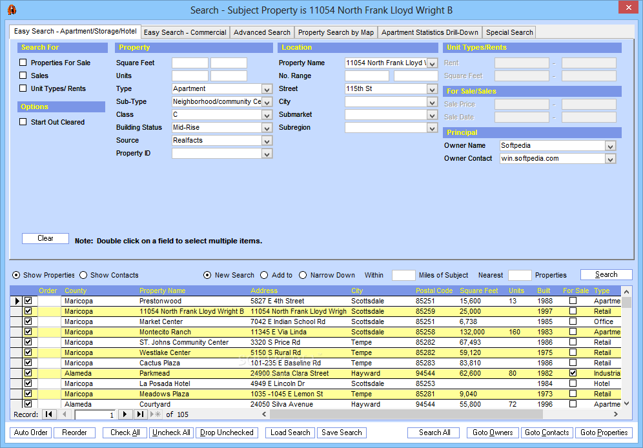Open the Property Search by Map tab
The height and width of the screenshot is (448, 643).
336,32
